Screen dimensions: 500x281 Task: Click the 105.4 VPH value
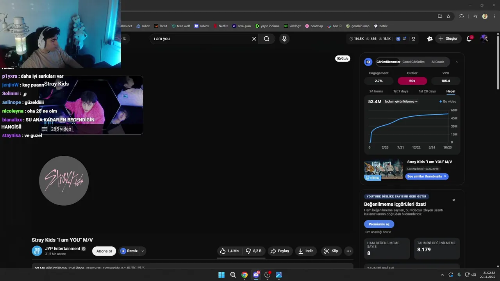click(446, 81)
